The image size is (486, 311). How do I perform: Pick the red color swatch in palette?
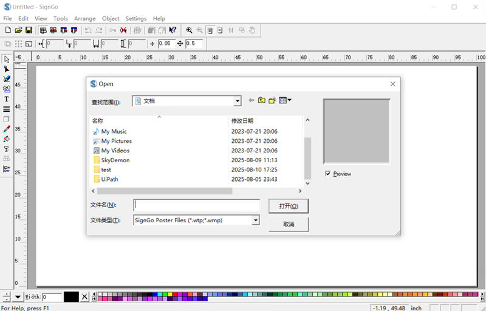[175, 294]
